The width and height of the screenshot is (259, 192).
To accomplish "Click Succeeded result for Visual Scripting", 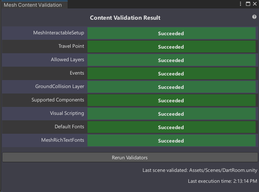I will pyautogui.click(x=172, y=114).
